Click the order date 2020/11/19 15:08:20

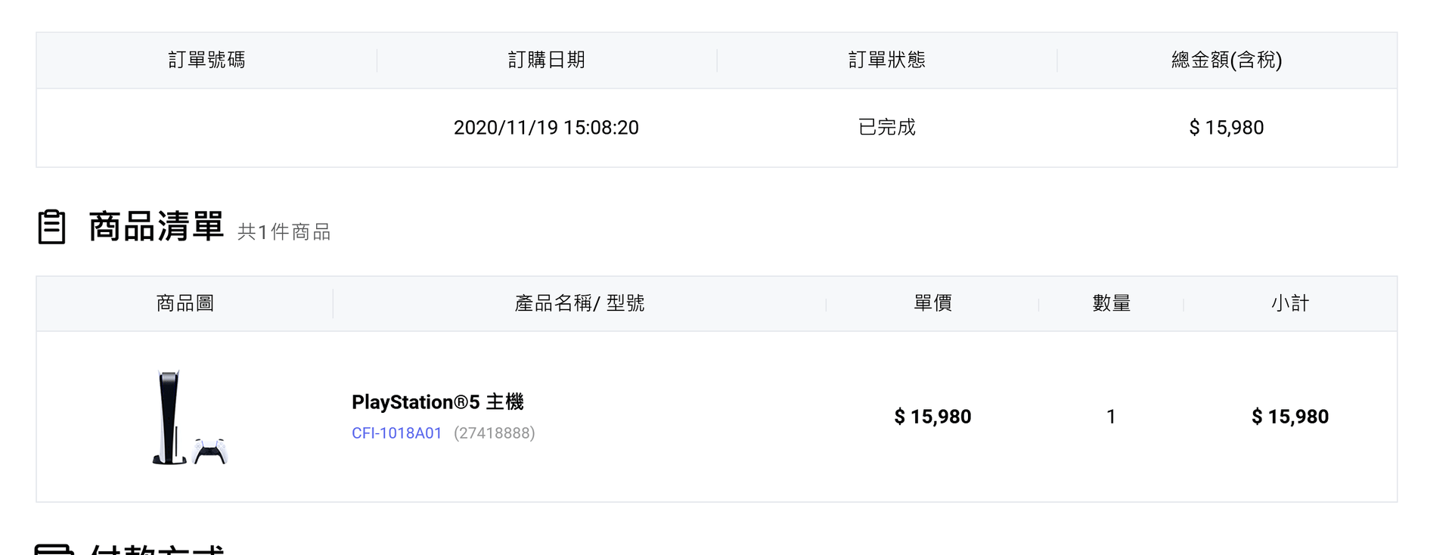click(x=546, y=128)
